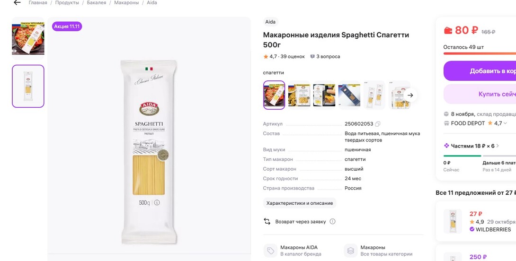
Task: Go to Бакалея breadcrumb
Action: (x=96, y=3)
